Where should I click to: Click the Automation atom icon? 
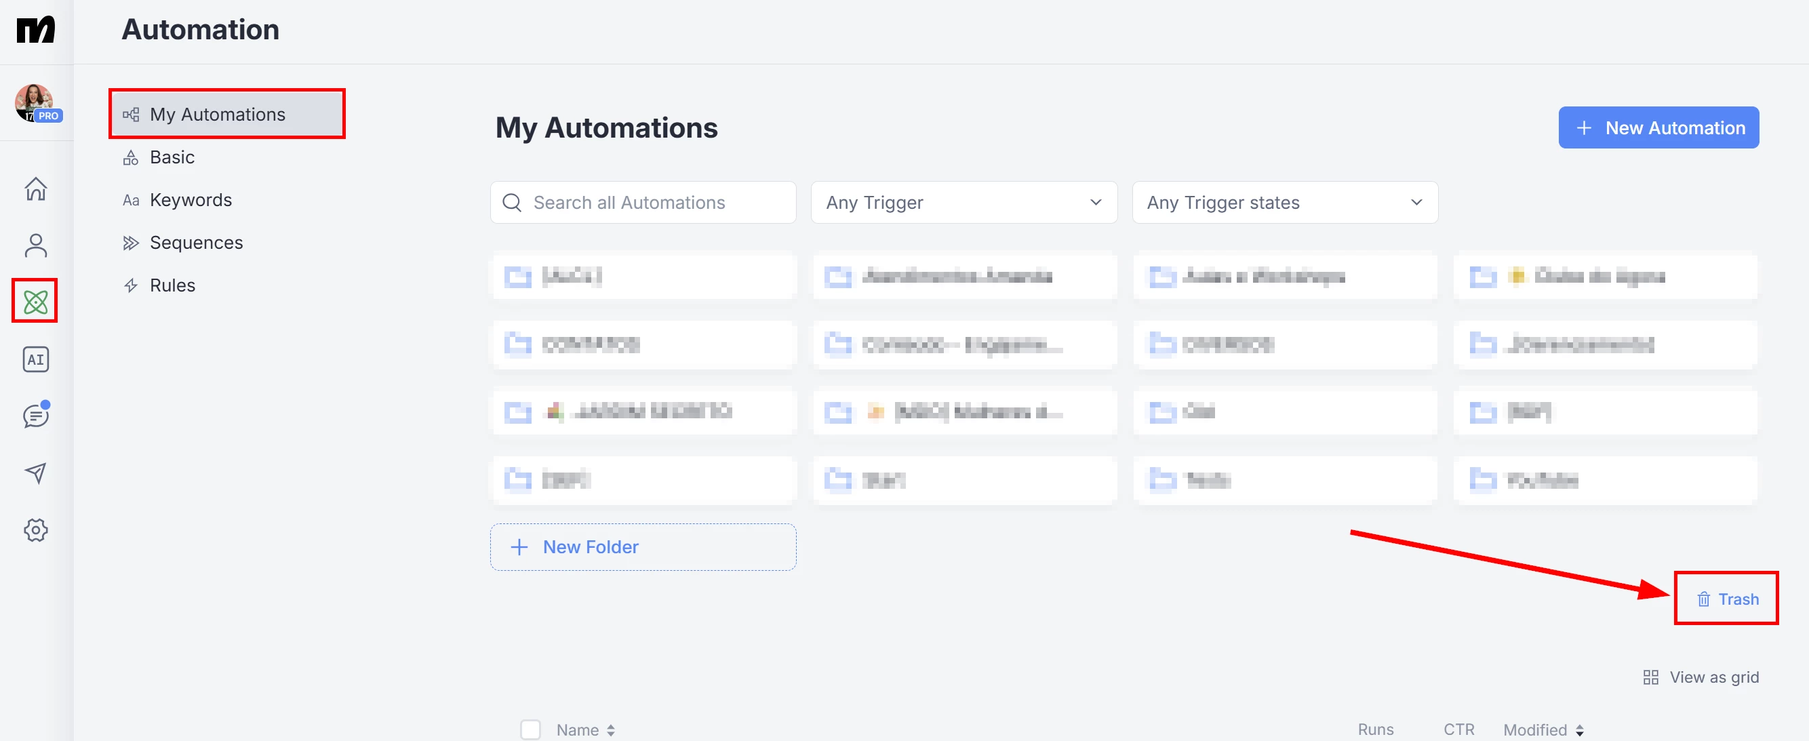coord(35,302)
